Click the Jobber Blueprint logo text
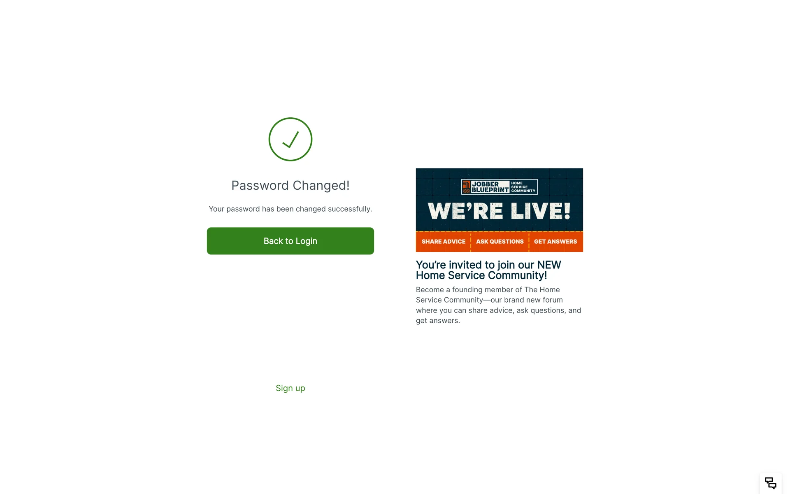 click(490, 187)
